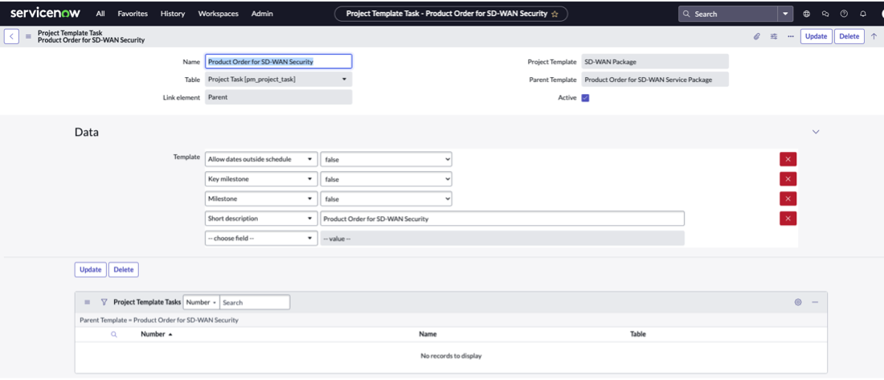The height and width of the screenshot is (380, 884).
Task: Click the column search magnifier icon
Action: [114, 334]
